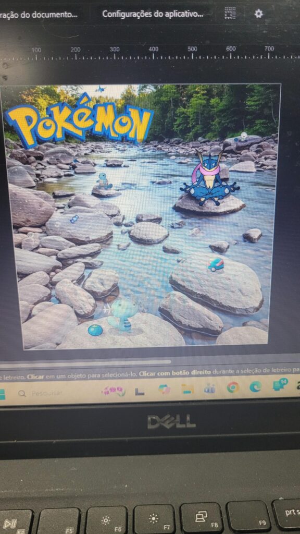The height and width of the screenshot is (534, 300).
Task: Open the flower search highlight icon in the taskbar
Action: click(113, 391)
